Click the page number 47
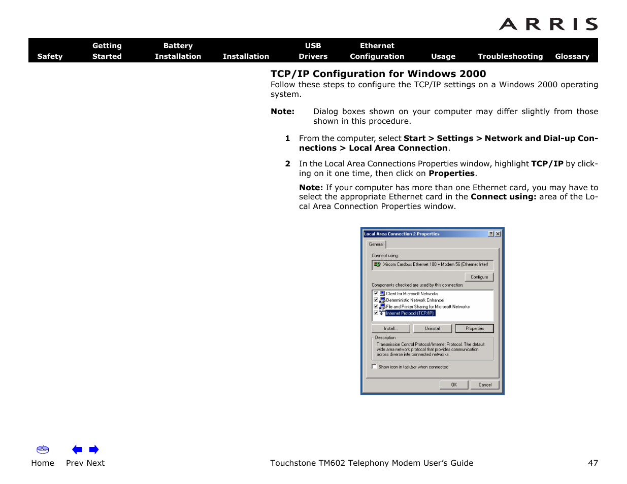 click(x=593, y=463)
